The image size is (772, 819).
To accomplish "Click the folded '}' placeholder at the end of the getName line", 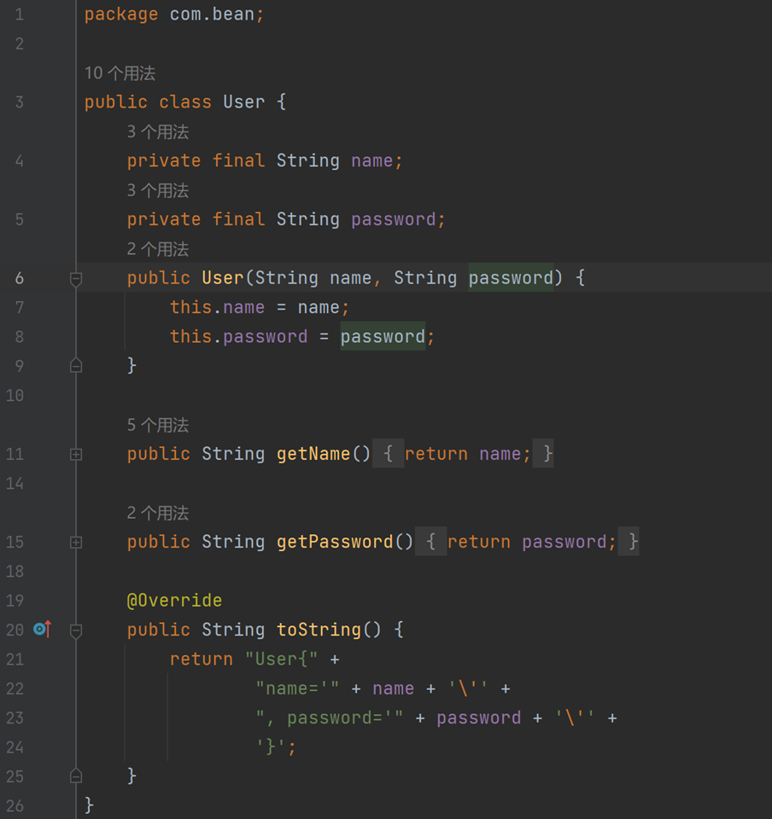I will point(543,453).
